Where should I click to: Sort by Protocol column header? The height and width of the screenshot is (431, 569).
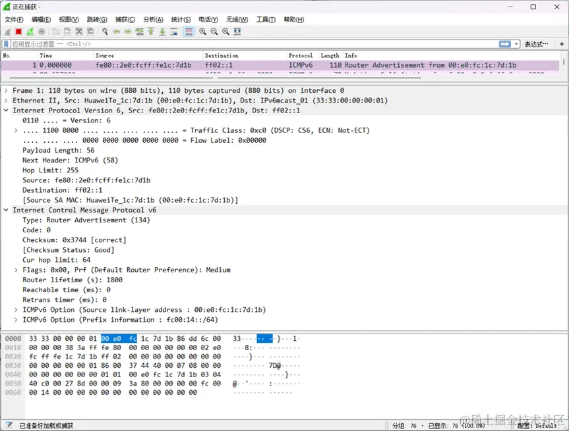303,55
